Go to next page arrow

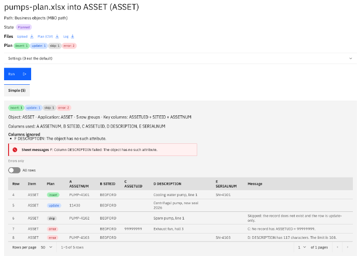(x=347, y=247)
